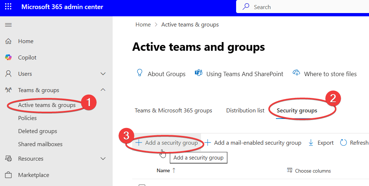Click inside the Search box
Image resolution: width=369 pixels, height=186 pixels.
[303, 7]
